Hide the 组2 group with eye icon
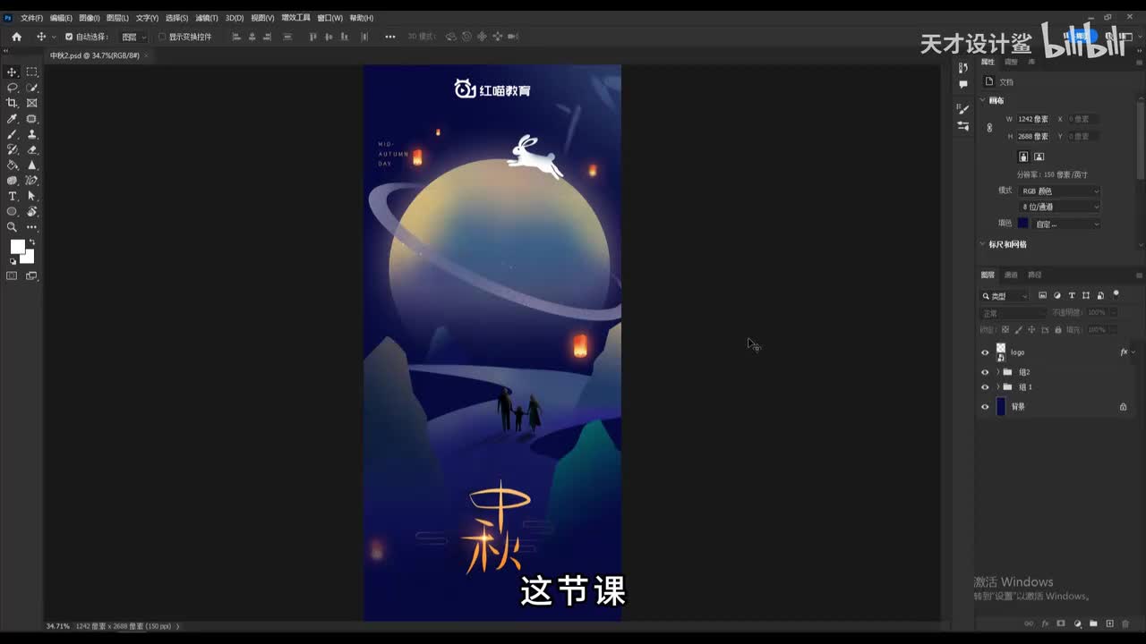Image resolution: width=1146 pixels, height=644 pixels. (985, 372)
